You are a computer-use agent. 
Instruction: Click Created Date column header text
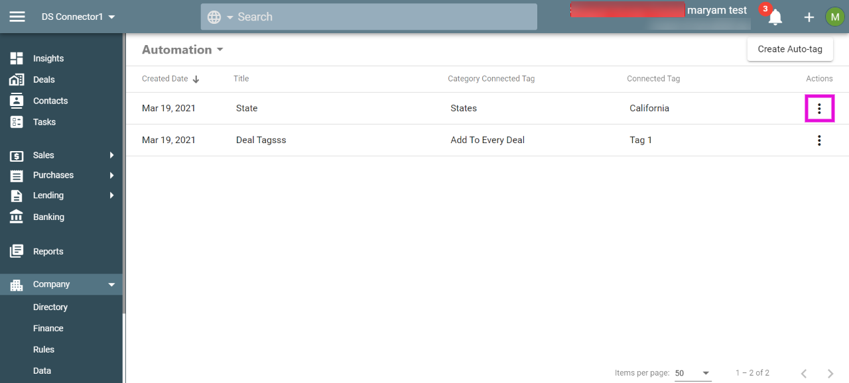[x=165, y=79]
